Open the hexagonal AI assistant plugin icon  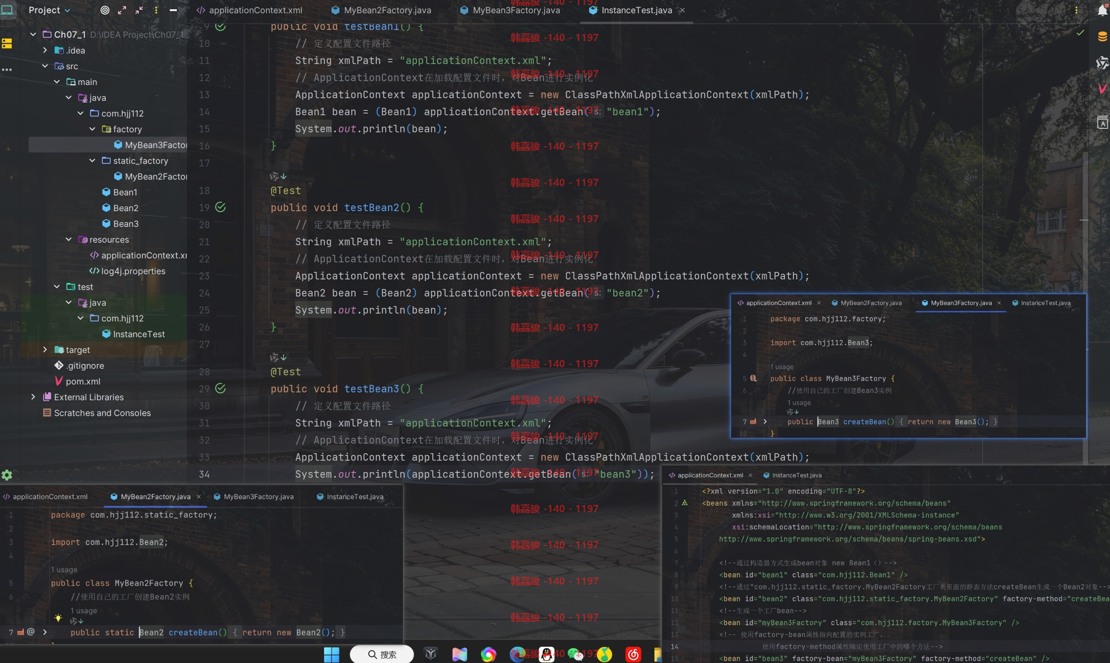(1102, 63)
